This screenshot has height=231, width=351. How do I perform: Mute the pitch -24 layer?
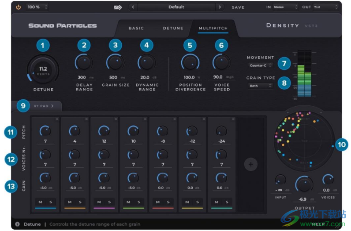[x=216, y=202]
